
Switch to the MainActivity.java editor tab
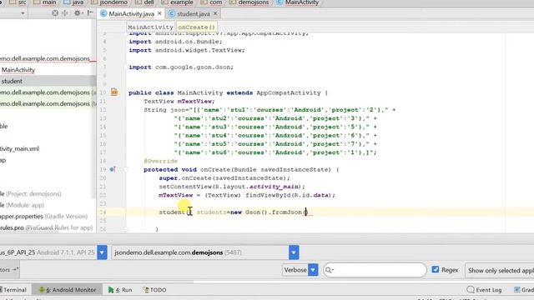(131, 14)
